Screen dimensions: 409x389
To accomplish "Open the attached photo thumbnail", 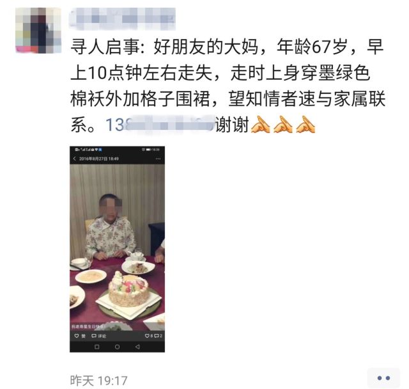I will (117, 249).
